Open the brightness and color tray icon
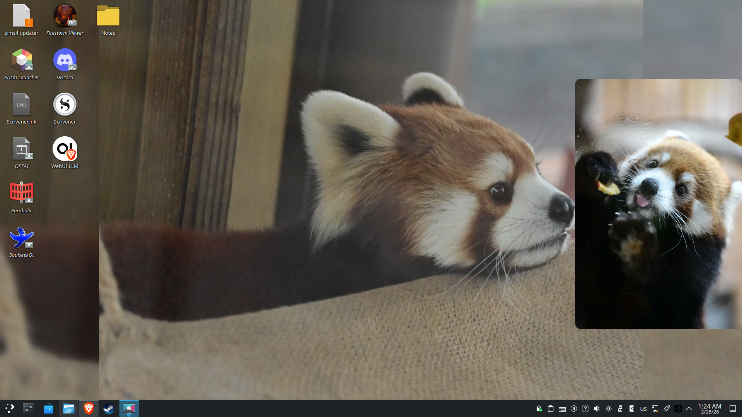The width and height of the screenshot is (742, 417). (x=609, y=409)
